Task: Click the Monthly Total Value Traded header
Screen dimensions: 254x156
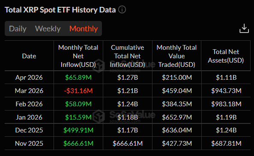Action: click(177, 56)
